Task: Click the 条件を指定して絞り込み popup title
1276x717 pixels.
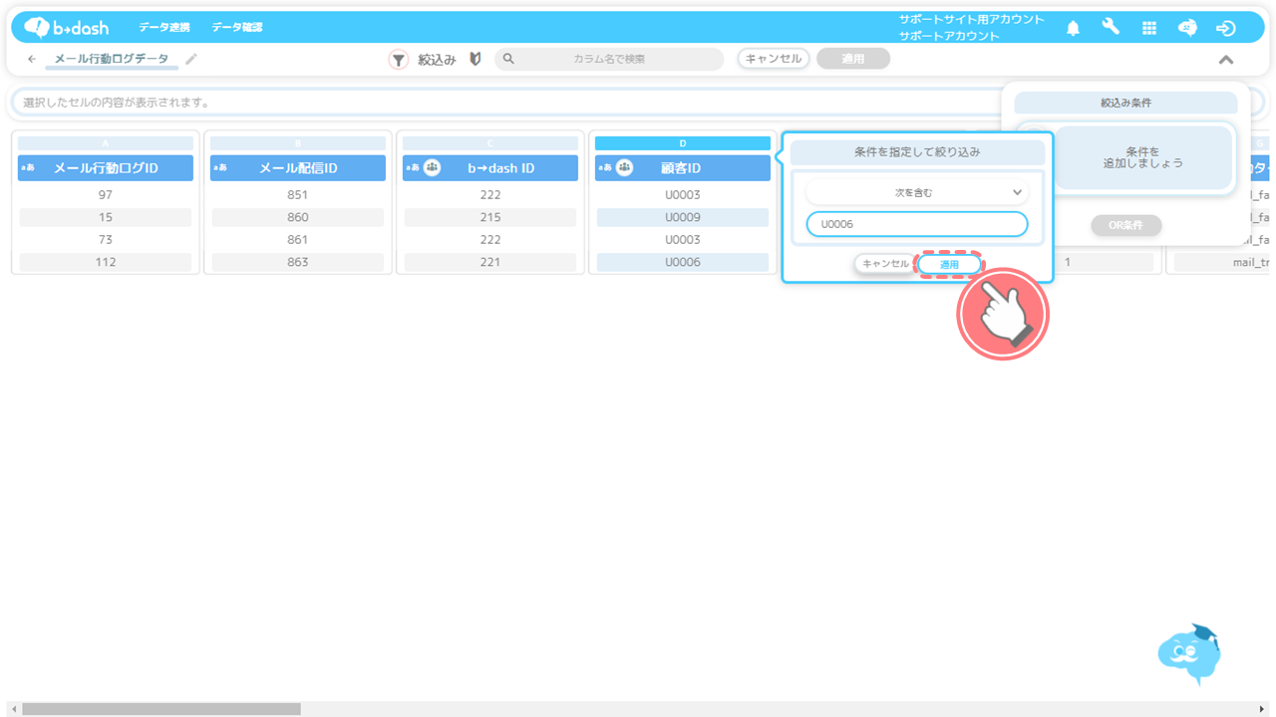Action: tap(917, 152)
